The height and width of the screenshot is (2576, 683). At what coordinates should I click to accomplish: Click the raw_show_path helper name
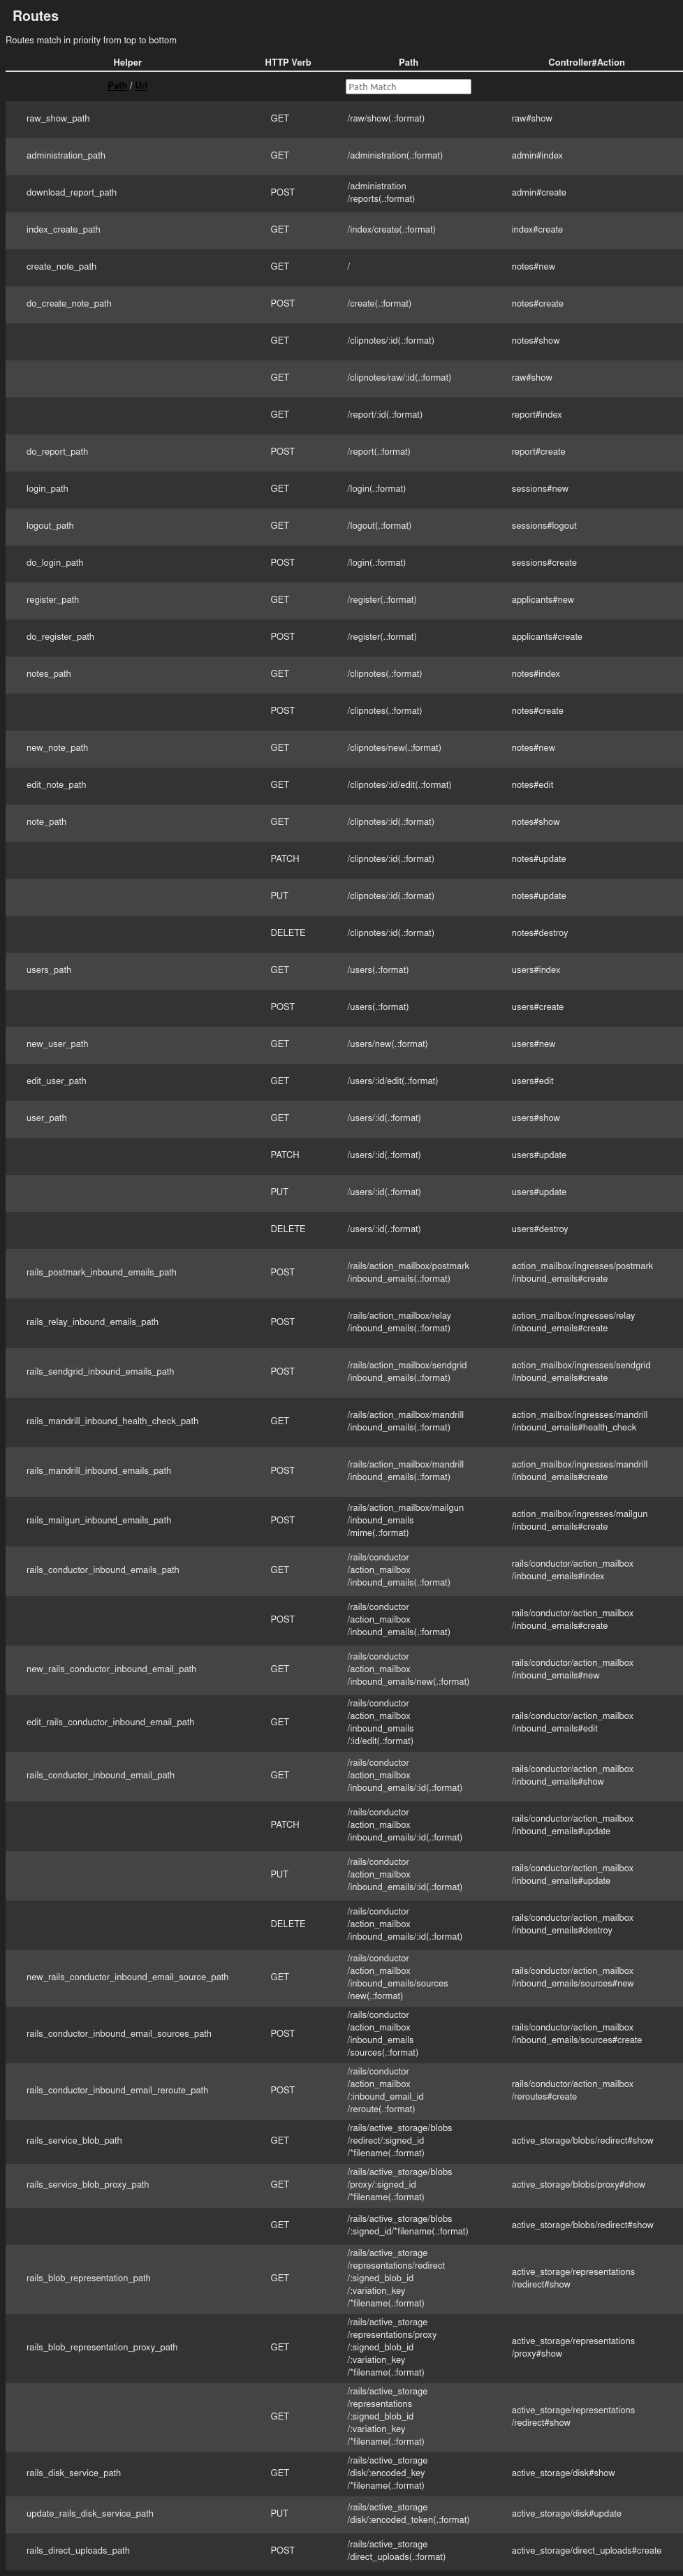tap(58, 119)
